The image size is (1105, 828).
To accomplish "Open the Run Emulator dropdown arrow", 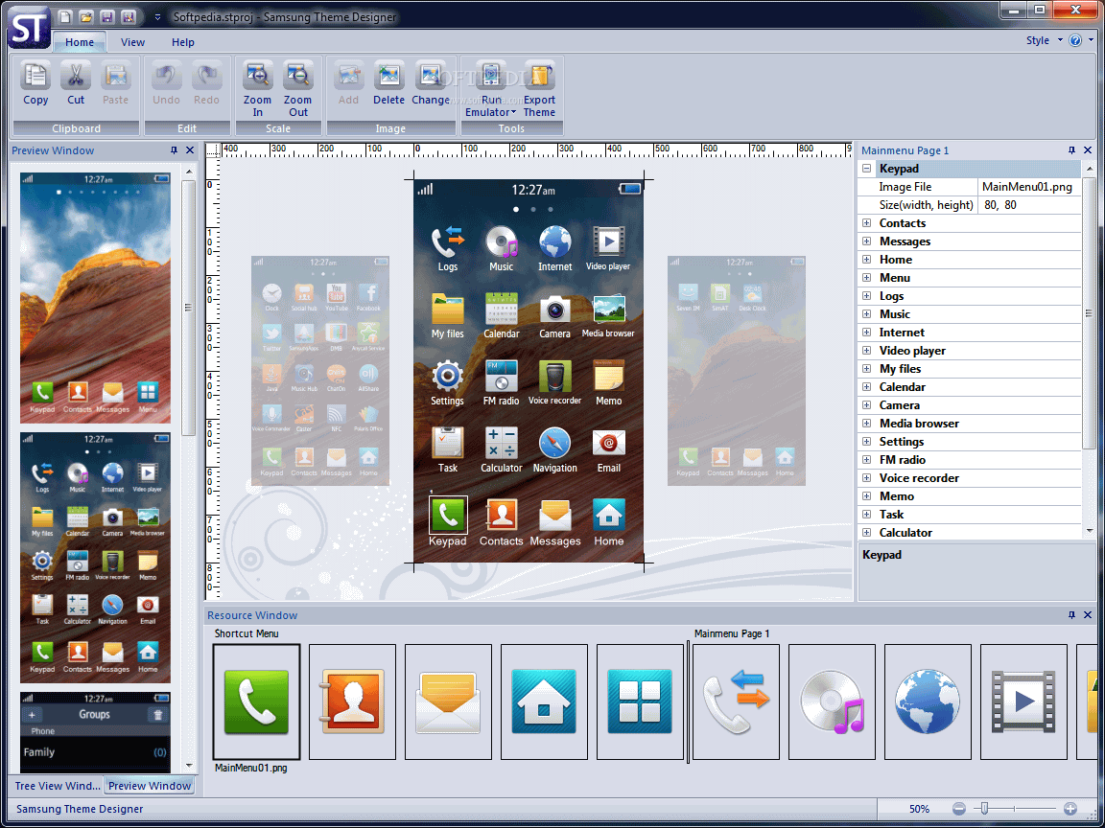I will (514, 113).
